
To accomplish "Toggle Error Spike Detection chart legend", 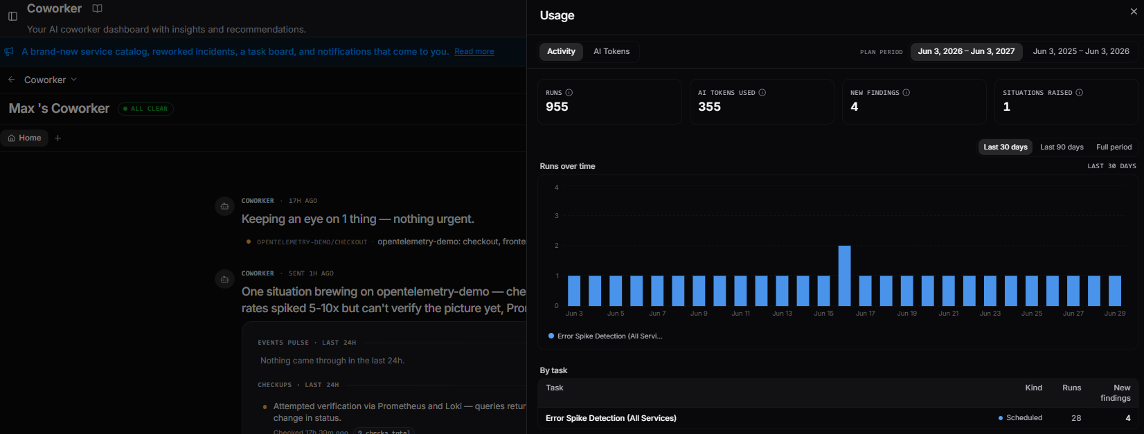I will [605, 336].
